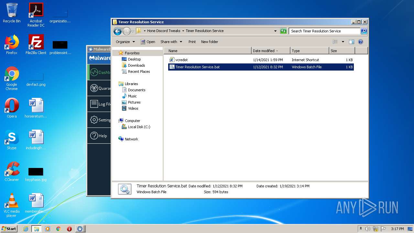Open Internet Explorer from the taskbar
The image size is (414, 233).
pyautogui.click(x=26, y=229)
